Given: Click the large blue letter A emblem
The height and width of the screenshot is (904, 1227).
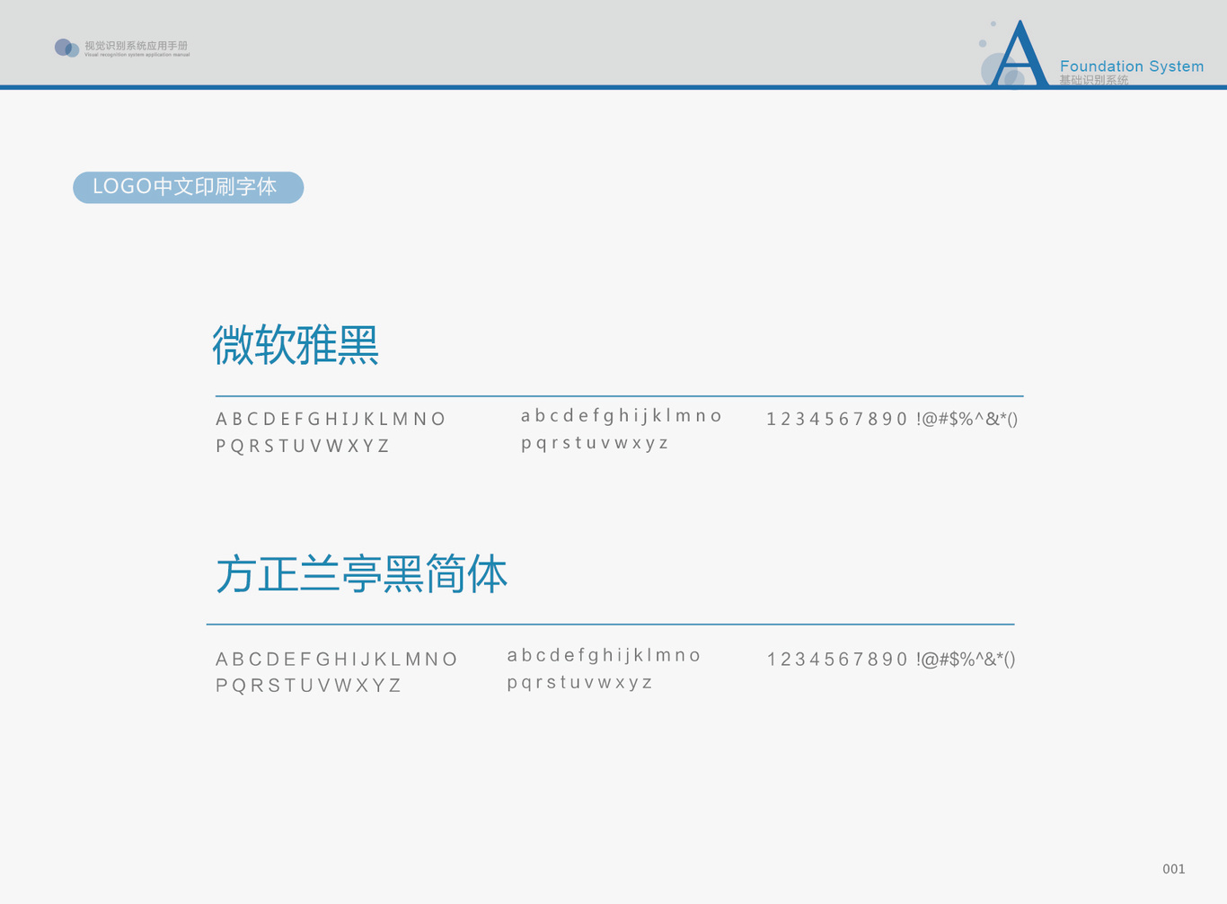Looking at the screenshot, I should [1020, 54].
